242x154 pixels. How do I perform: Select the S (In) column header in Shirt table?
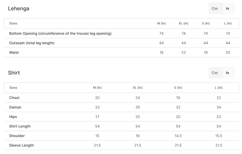178,88
